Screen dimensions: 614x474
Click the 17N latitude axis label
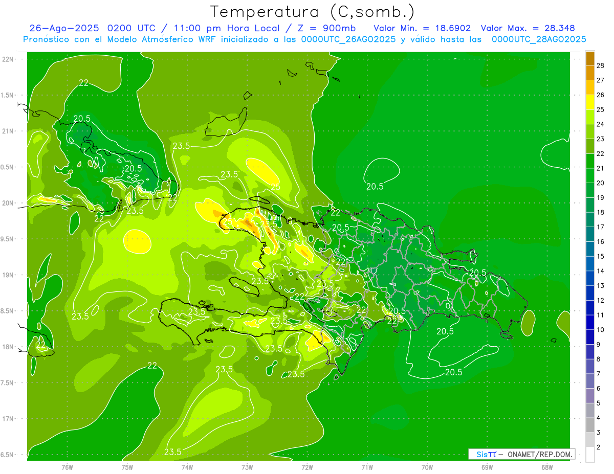click(x=8, y=419)
